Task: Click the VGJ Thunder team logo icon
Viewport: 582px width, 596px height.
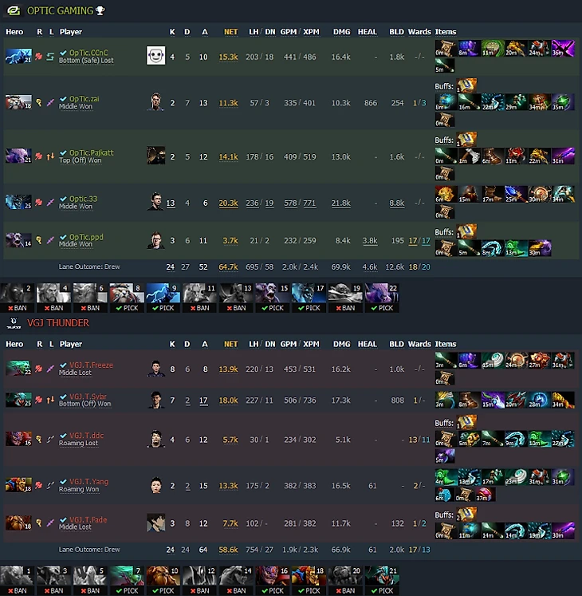Action: [14, 322]
